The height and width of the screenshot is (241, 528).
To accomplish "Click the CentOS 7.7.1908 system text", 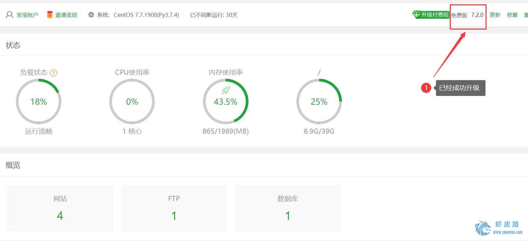I will coord(146,15).
